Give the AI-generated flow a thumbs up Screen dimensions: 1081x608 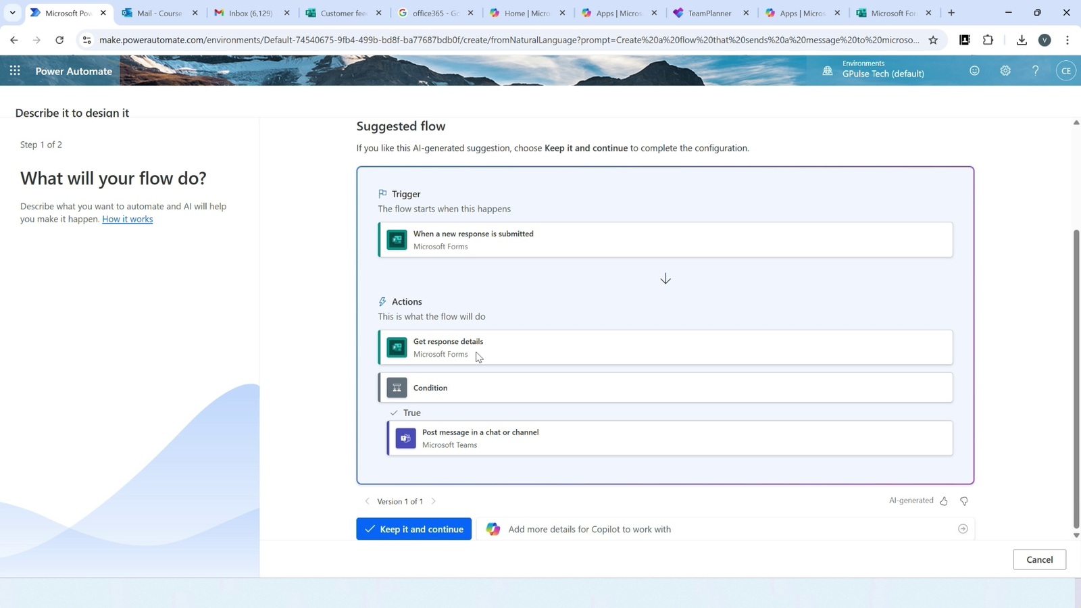[944, 501]
